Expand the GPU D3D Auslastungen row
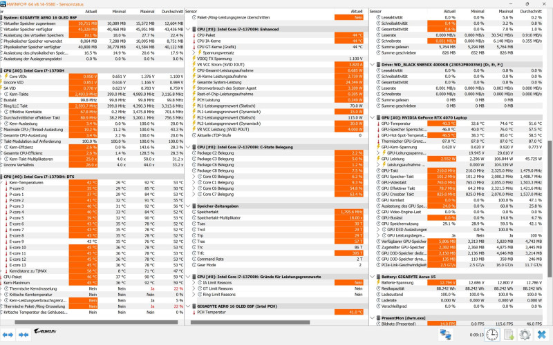Viewport: 553px width, 345px height. pos(378,230)
